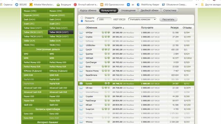This screenshot has width=221, height=124.
Task: Click the info icon in the Receive-Money row
Action: tap(81, 71)
